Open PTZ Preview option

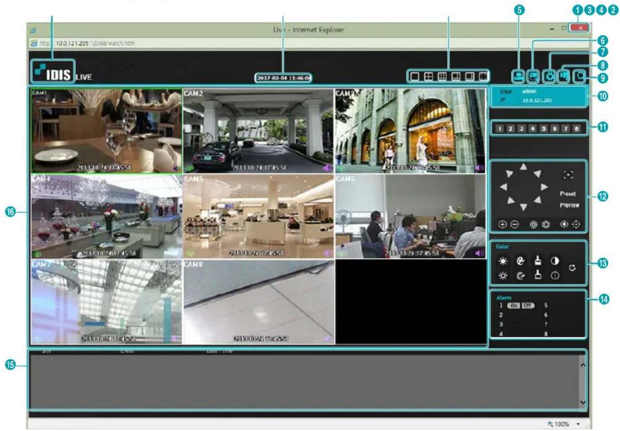pyautogui.click(x=570, y=205)
